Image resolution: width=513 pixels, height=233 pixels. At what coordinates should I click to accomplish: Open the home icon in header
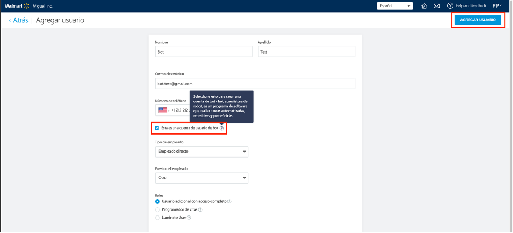coord(424,6)
